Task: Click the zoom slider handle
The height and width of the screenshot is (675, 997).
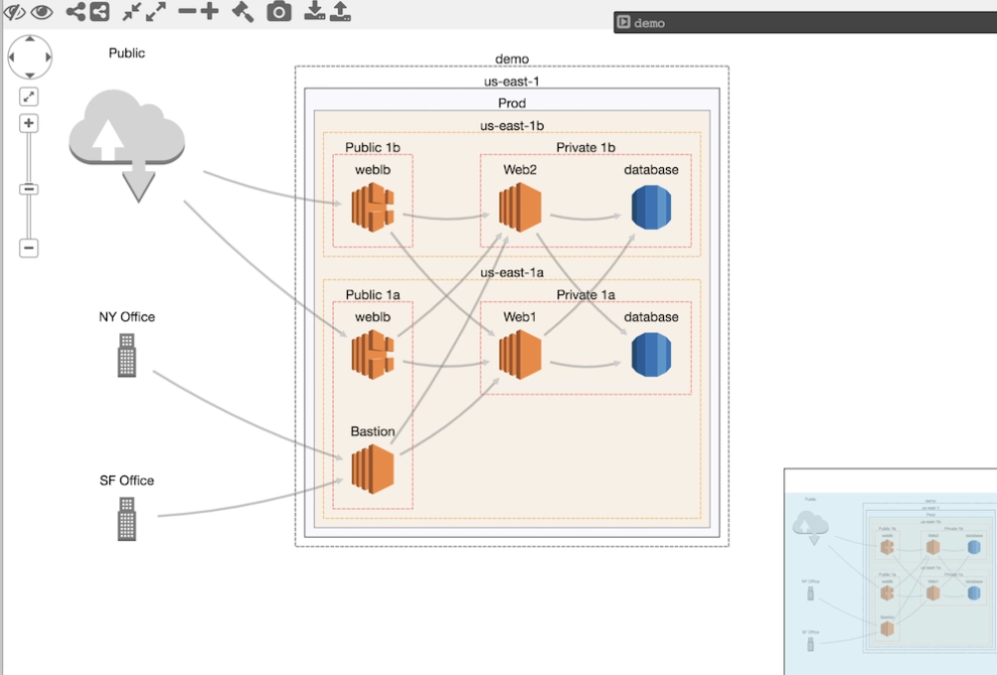Action: click(x=29, y=189)
